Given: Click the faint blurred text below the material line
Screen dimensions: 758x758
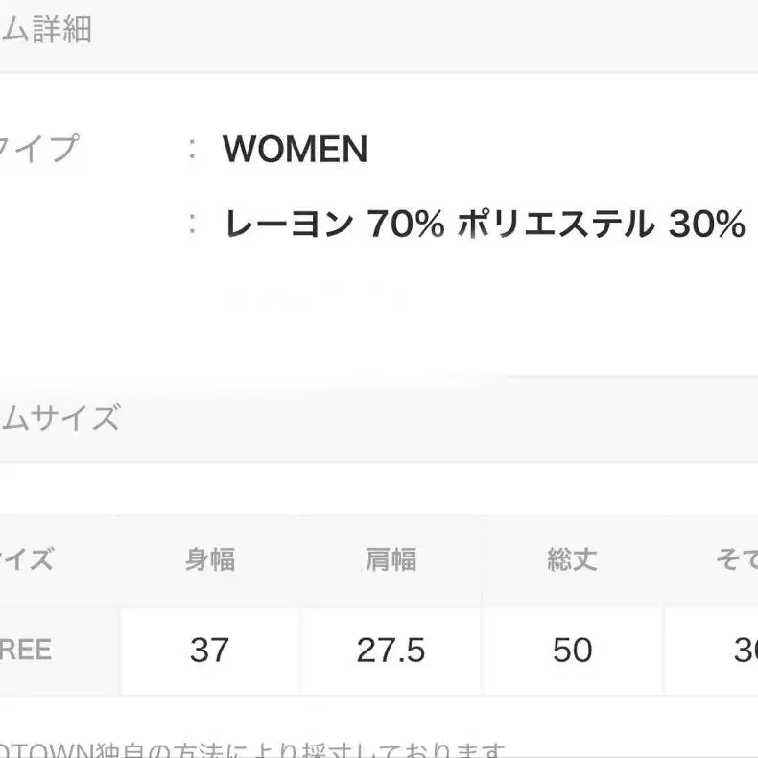Looking at the screenshot, I should 317,299.
